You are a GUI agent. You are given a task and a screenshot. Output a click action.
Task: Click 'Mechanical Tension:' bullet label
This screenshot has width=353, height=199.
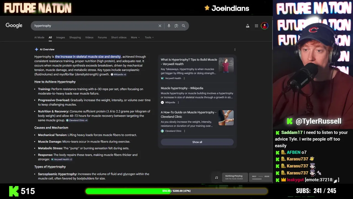coord(52,135)
